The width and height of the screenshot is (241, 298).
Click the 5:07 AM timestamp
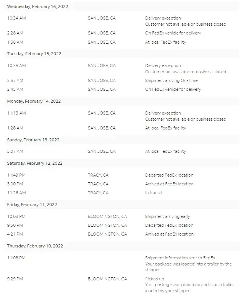tap(15, 152)
